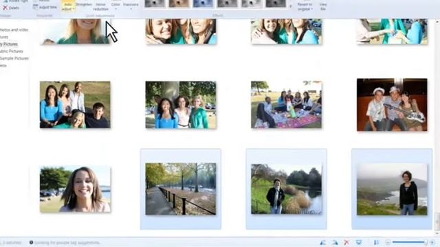Apply Noise reduction adjustment
The height and width of the screenshot is (247, 440).
click(x=100, y=7)
